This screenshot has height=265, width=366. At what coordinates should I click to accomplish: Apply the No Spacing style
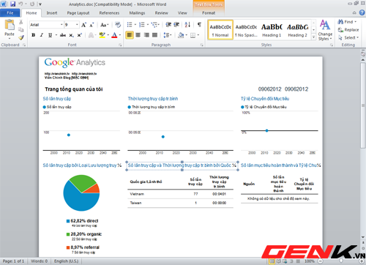pyautogui.click(x=246, y=30)
